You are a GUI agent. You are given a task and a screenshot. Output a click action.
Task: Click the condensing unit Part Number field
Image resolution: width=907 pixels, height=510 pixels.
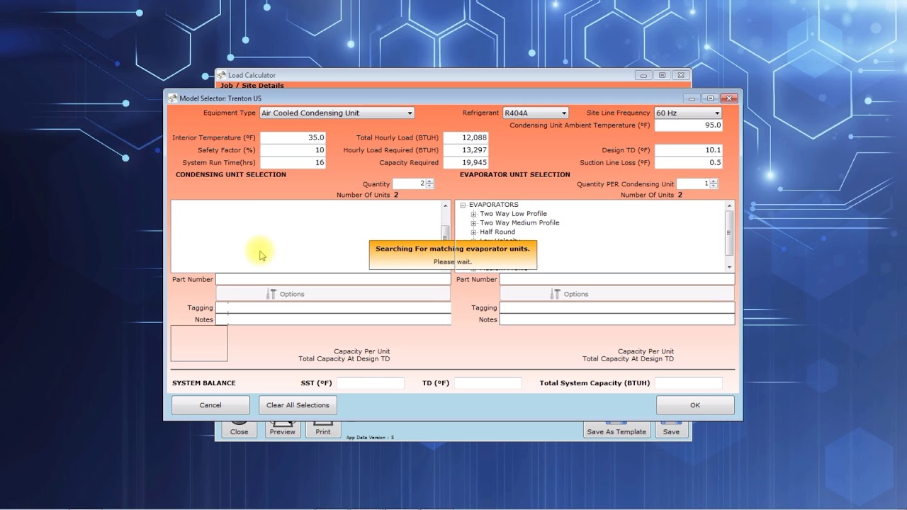333,280
